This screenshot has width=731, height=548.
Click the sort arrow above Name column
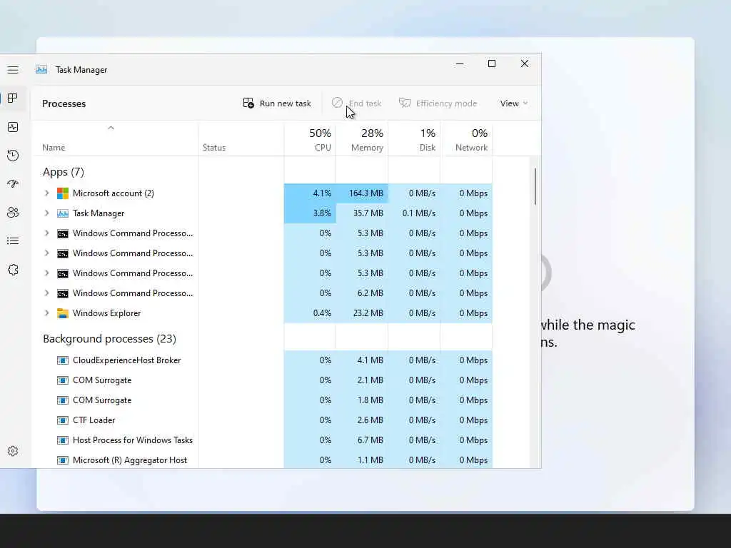tap(111, 128)
